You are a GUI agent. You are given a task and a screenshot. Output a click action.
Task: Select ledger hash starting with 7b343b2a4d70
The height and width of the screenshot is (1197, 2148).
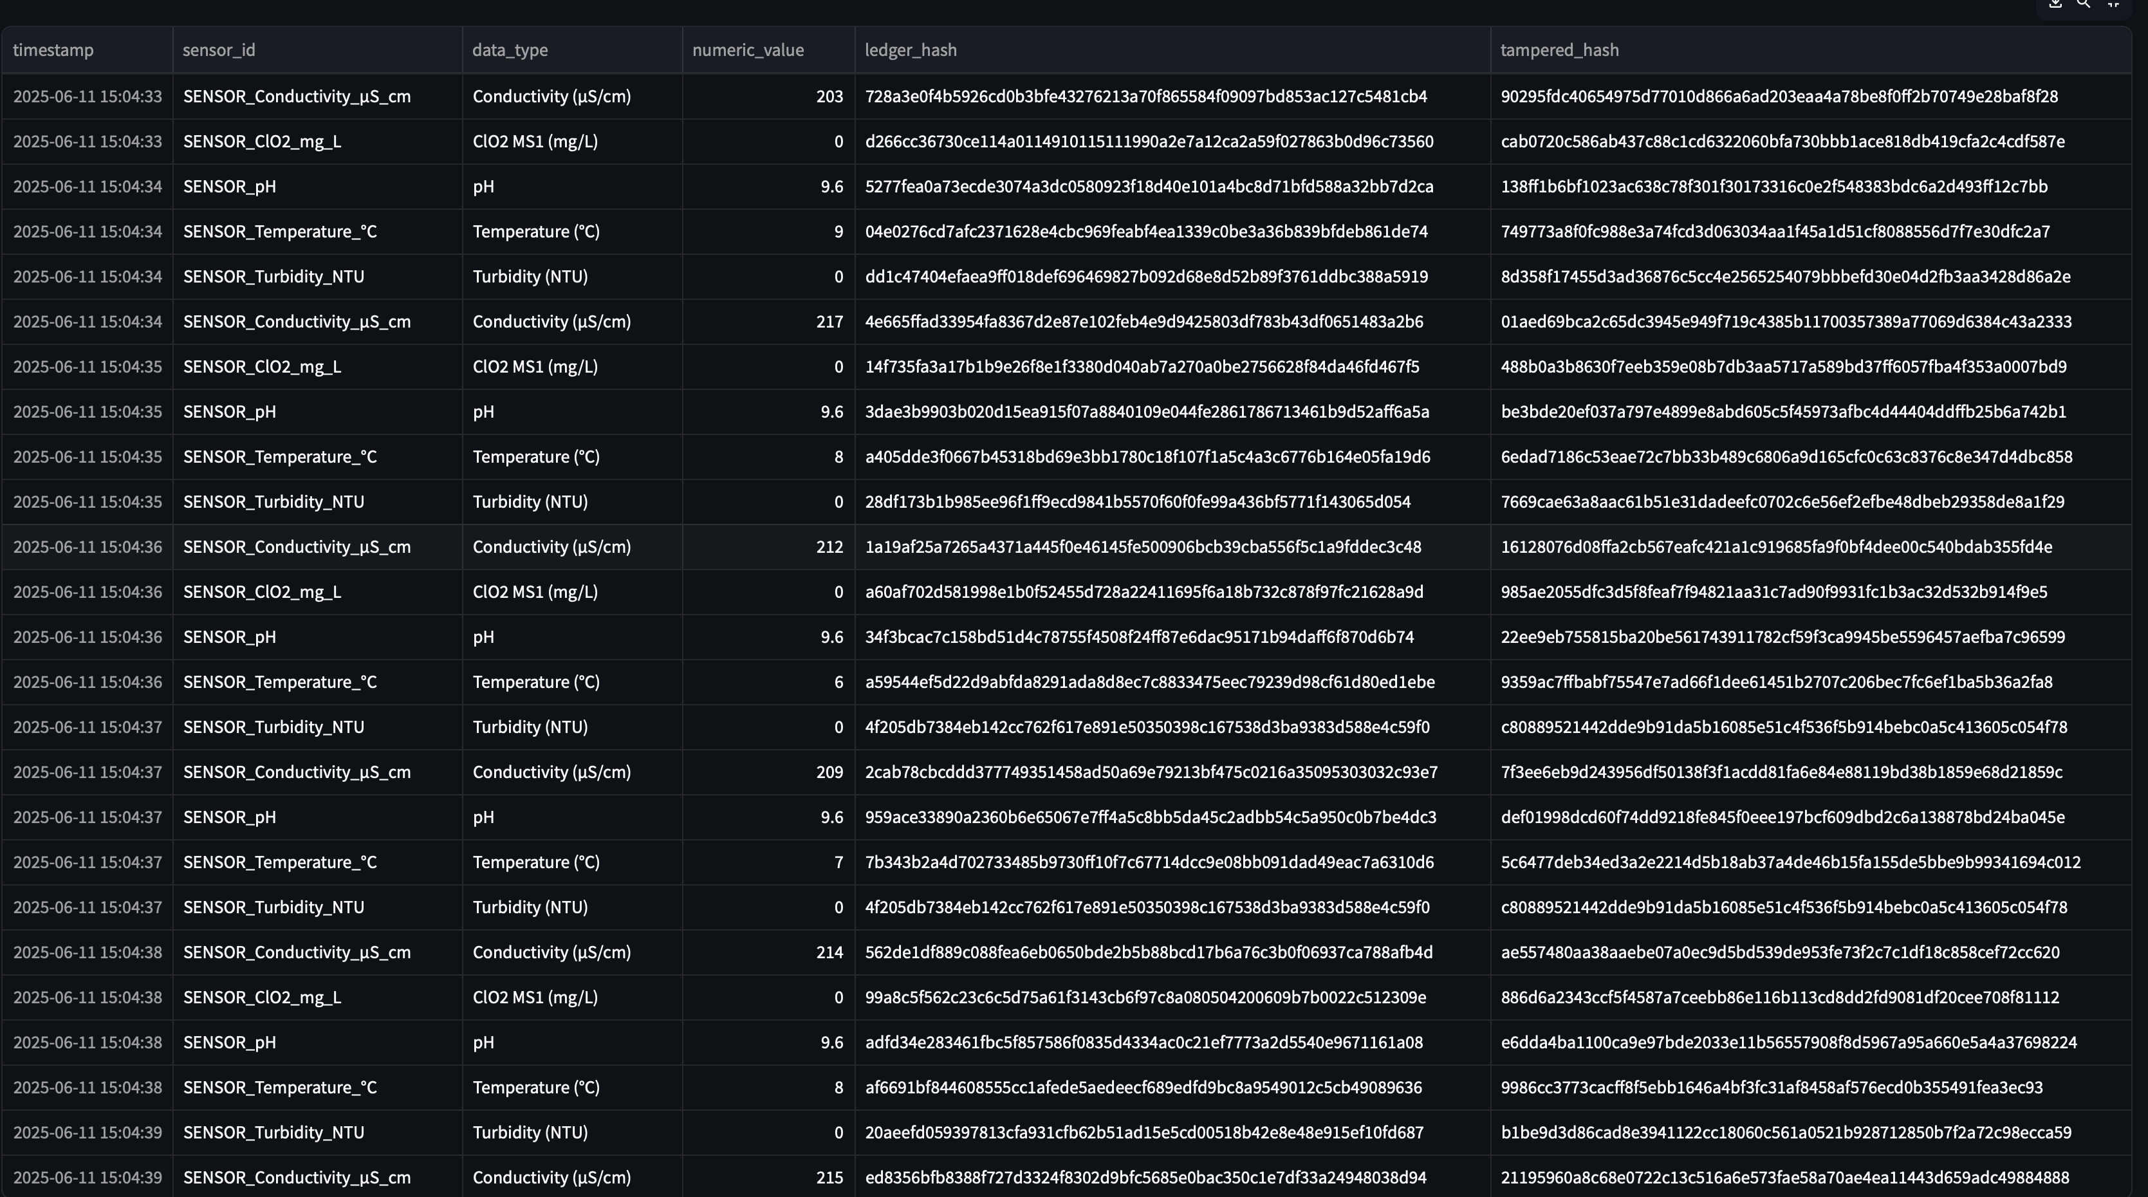[1172, 862]
